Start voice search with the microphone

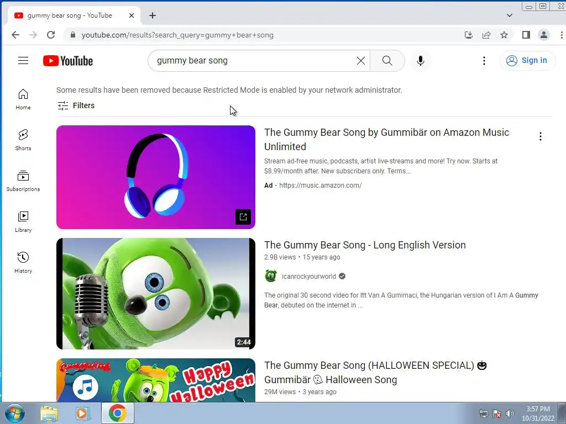[x=420, y=61]
